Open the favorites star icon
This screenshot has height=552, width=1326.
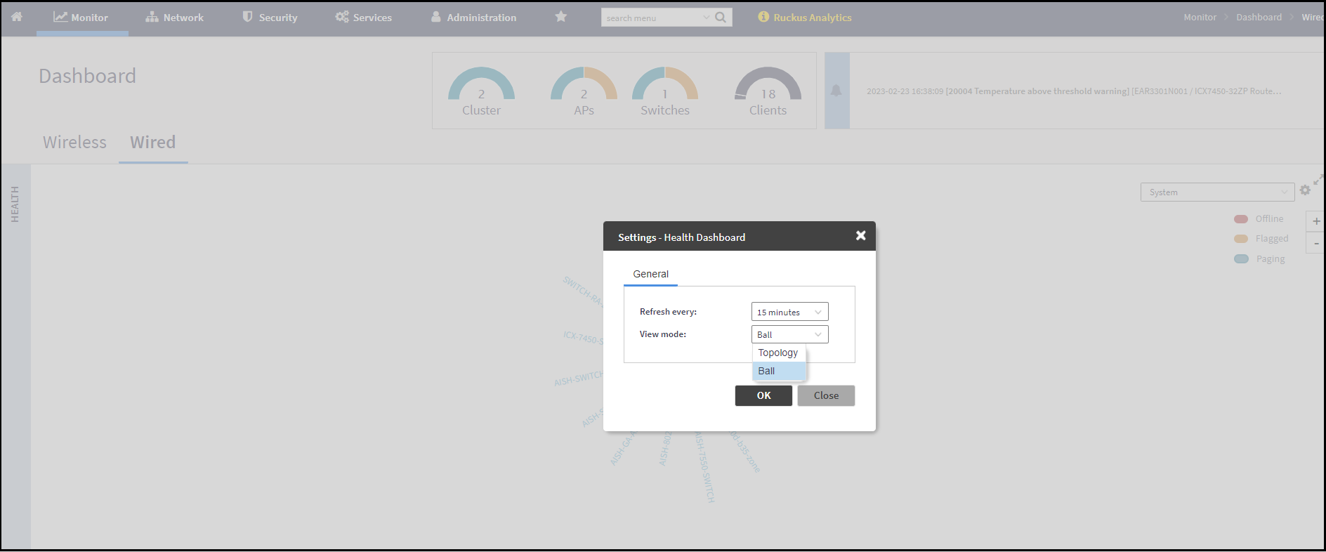pos(560,16)
